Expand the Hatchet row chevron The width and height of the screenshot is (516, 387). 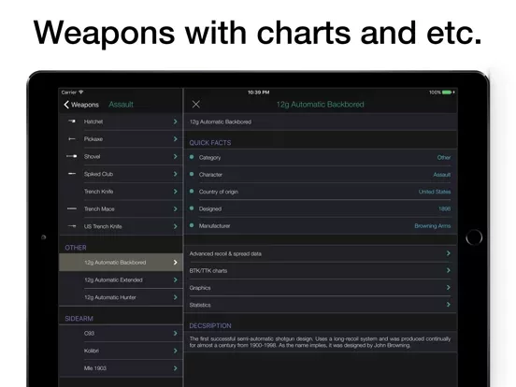coord(176,122)
